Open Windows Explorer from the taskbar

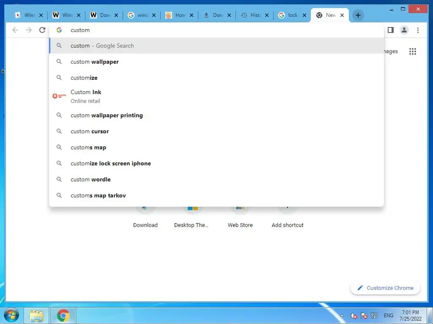pyautogui.click(x=36, y=316)
